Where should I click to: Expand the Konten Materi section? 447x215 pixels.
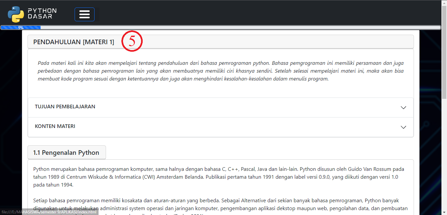pyautogui.click(x=221, y=127)
